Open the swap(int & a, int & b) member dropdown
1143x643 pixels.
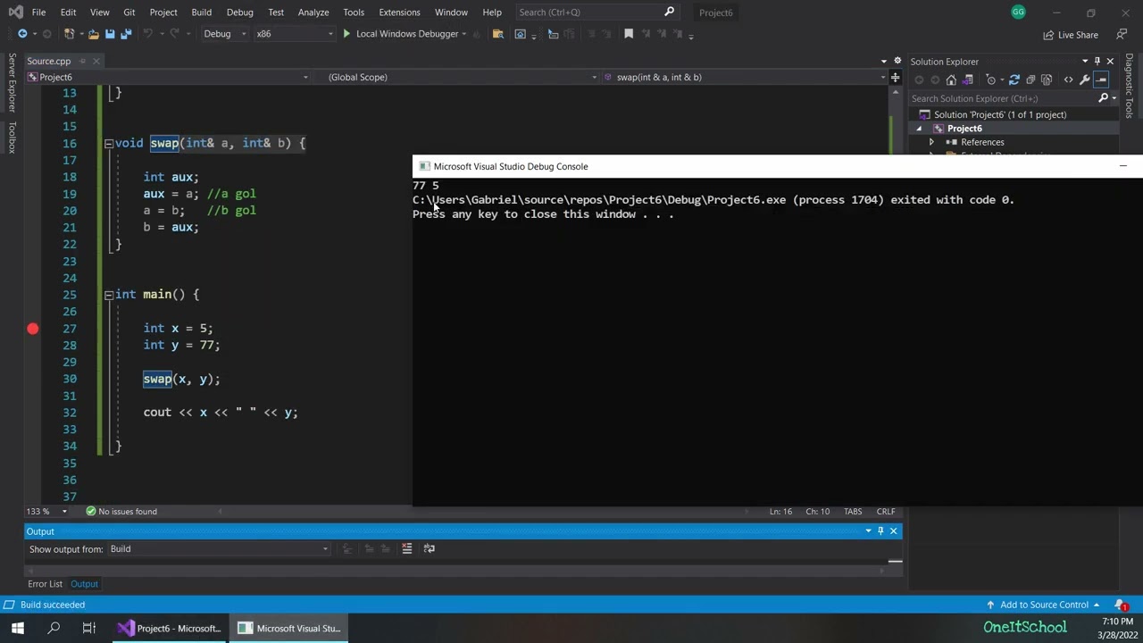tap(744, 77)
